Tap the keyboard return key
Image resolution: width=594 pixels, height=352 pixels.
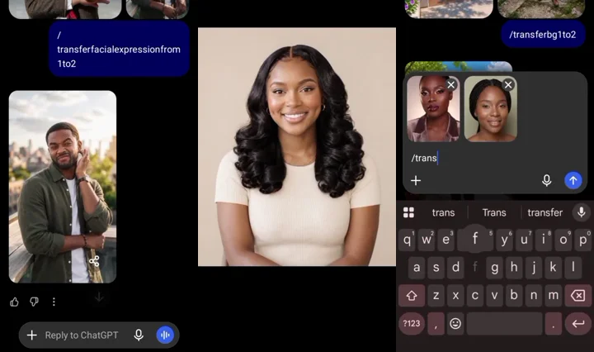tap(577, 324)
